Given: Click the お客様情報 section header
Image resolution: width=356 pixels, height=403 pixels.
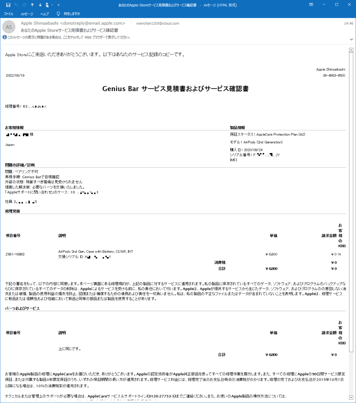Looking at the screenshot, I should (x=14, y=128).
